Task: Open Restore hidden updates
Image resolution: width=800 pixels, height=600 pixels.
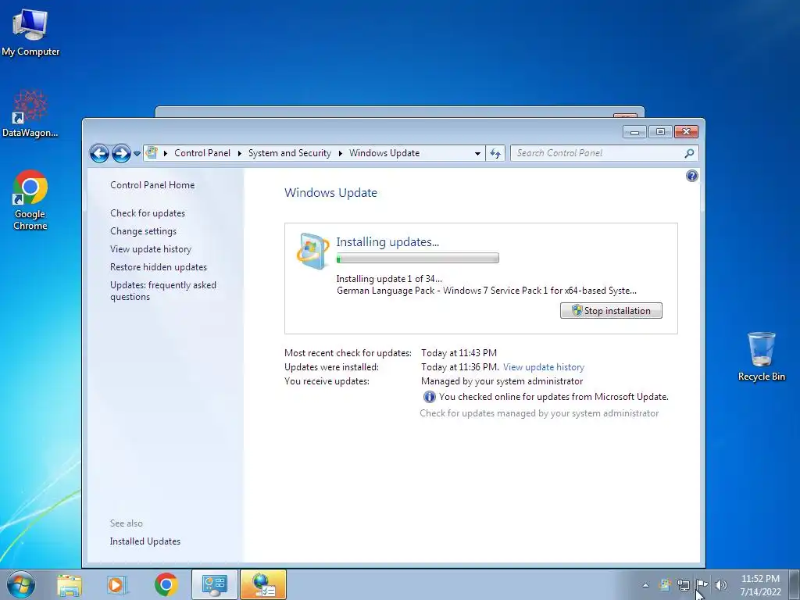Action: click(x=158, y=267)
